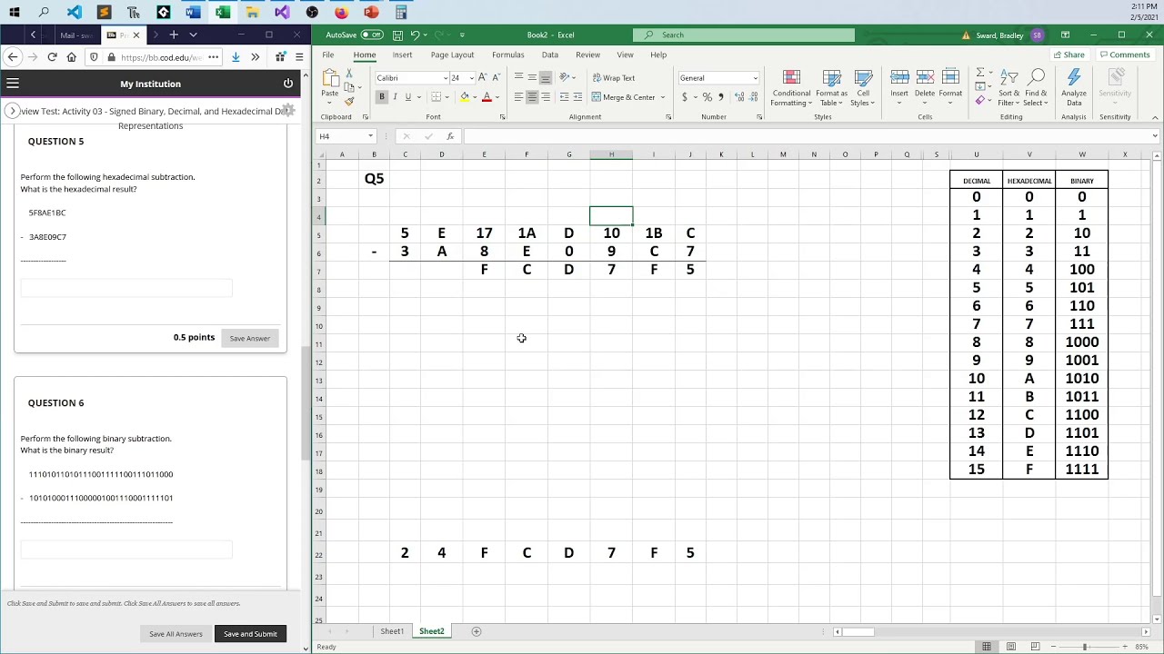This screenshot has width=1164, height=654.
Task: Click Insert Function fx icon
Action: coord(450,136)
